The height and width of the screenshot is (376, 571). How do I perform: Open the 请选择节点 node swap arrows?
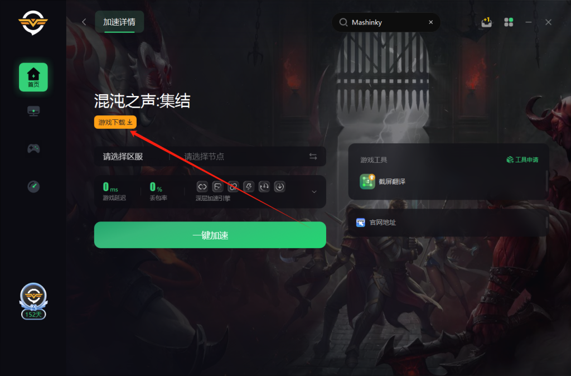tap(313, 156)
